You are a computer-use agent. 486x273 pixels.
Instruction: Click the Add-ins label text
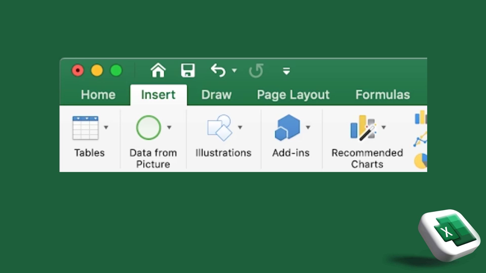tap(291, 153)
